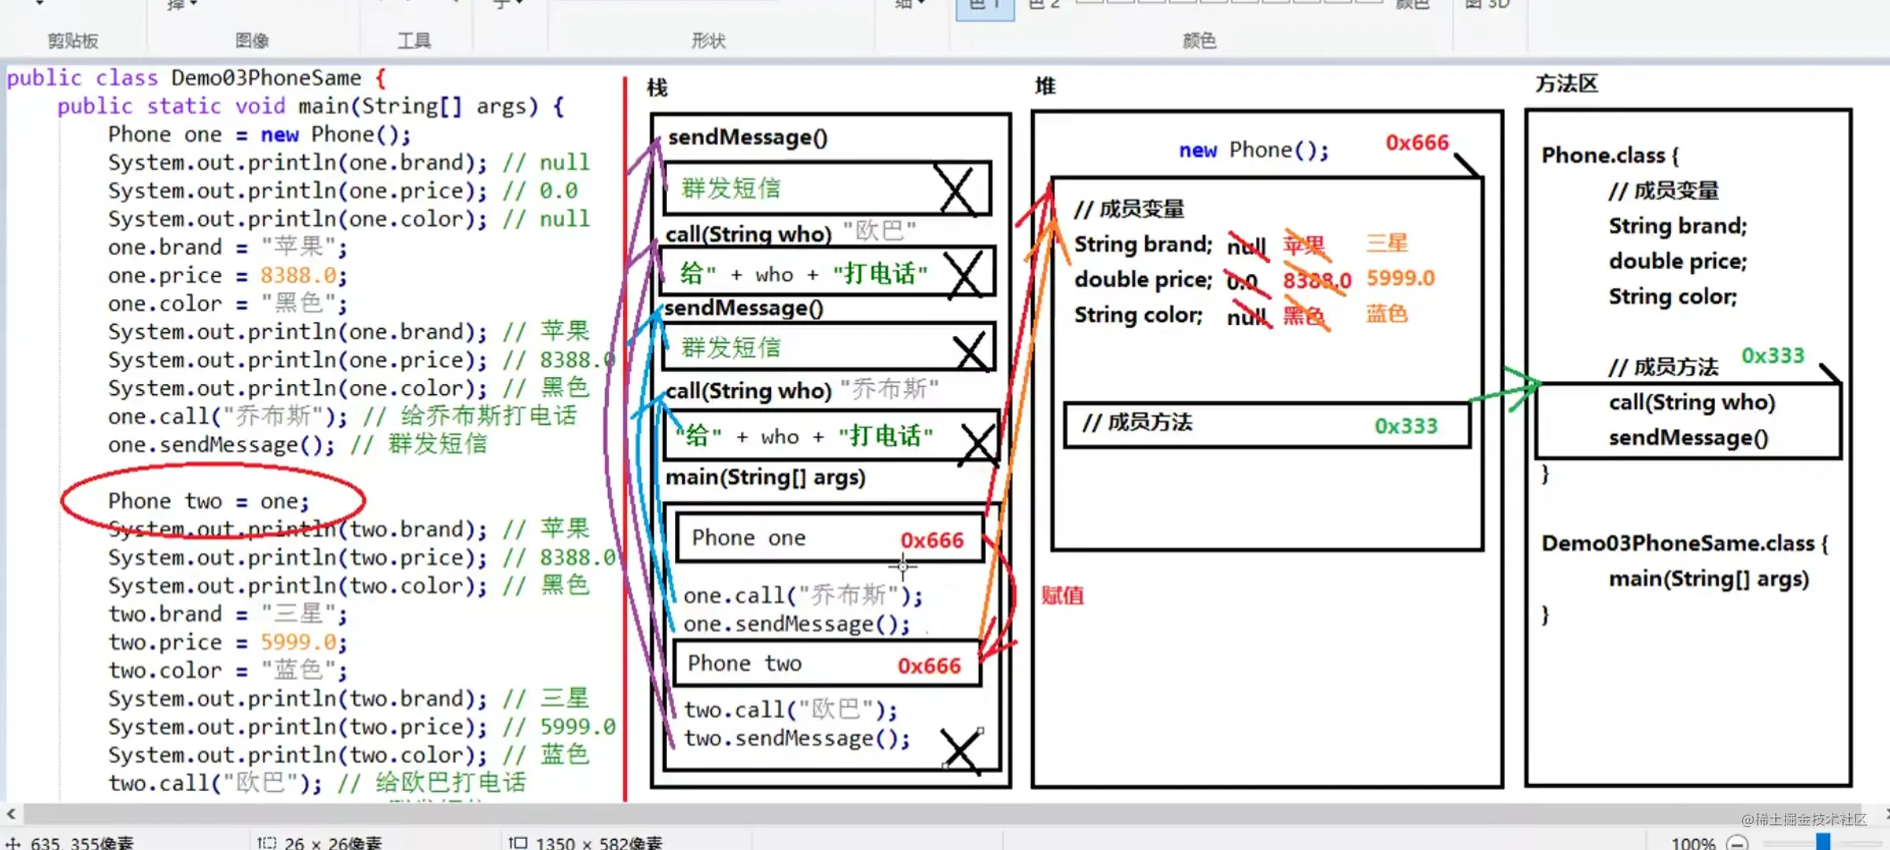Click the circled 'Phone two = one;' line
This screenshot has width=1890, height=850.
pos(209,501)
